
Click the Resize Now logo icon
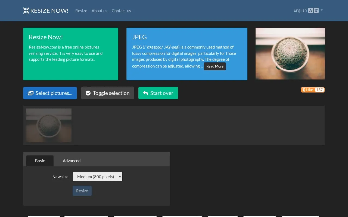pyautogui.click(x=26, y=11)
